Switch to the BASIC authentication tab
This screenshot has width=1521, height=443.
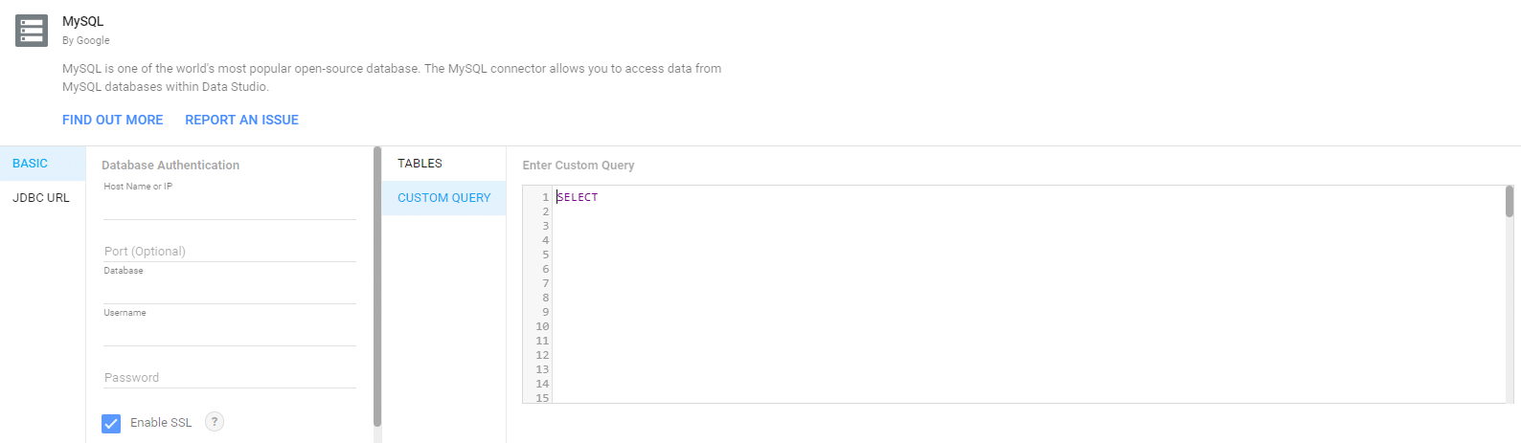(31, 164)
